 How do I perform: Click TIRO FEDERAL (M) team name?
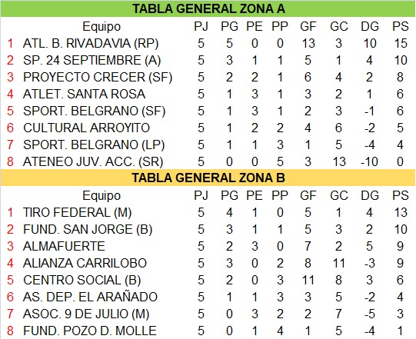tap(77, 212)
